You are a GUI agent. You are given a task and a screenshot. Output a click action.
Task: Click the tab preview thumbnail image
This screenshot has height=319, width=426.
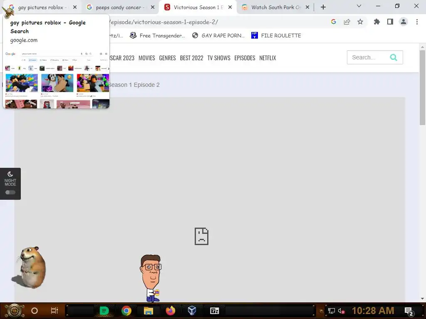[57, 79]
